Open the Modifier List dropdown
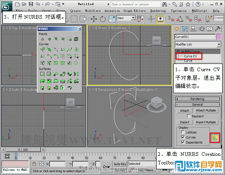 point(219,44)
